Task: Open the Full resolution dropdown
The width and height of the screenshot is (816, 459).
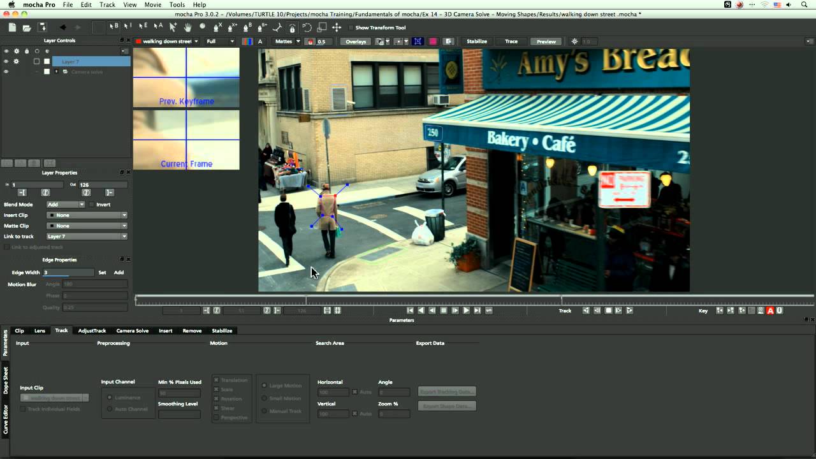Action: click(x=220, y=41)
